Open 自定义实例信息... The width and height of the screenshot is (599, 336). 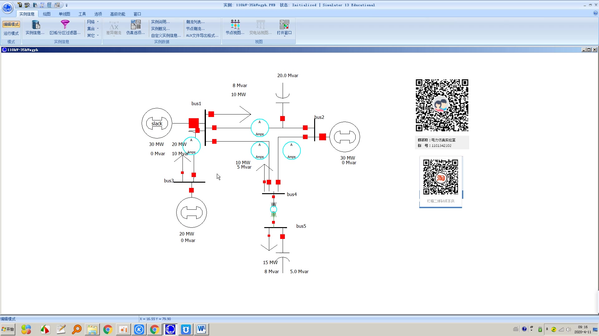point(166,35)
